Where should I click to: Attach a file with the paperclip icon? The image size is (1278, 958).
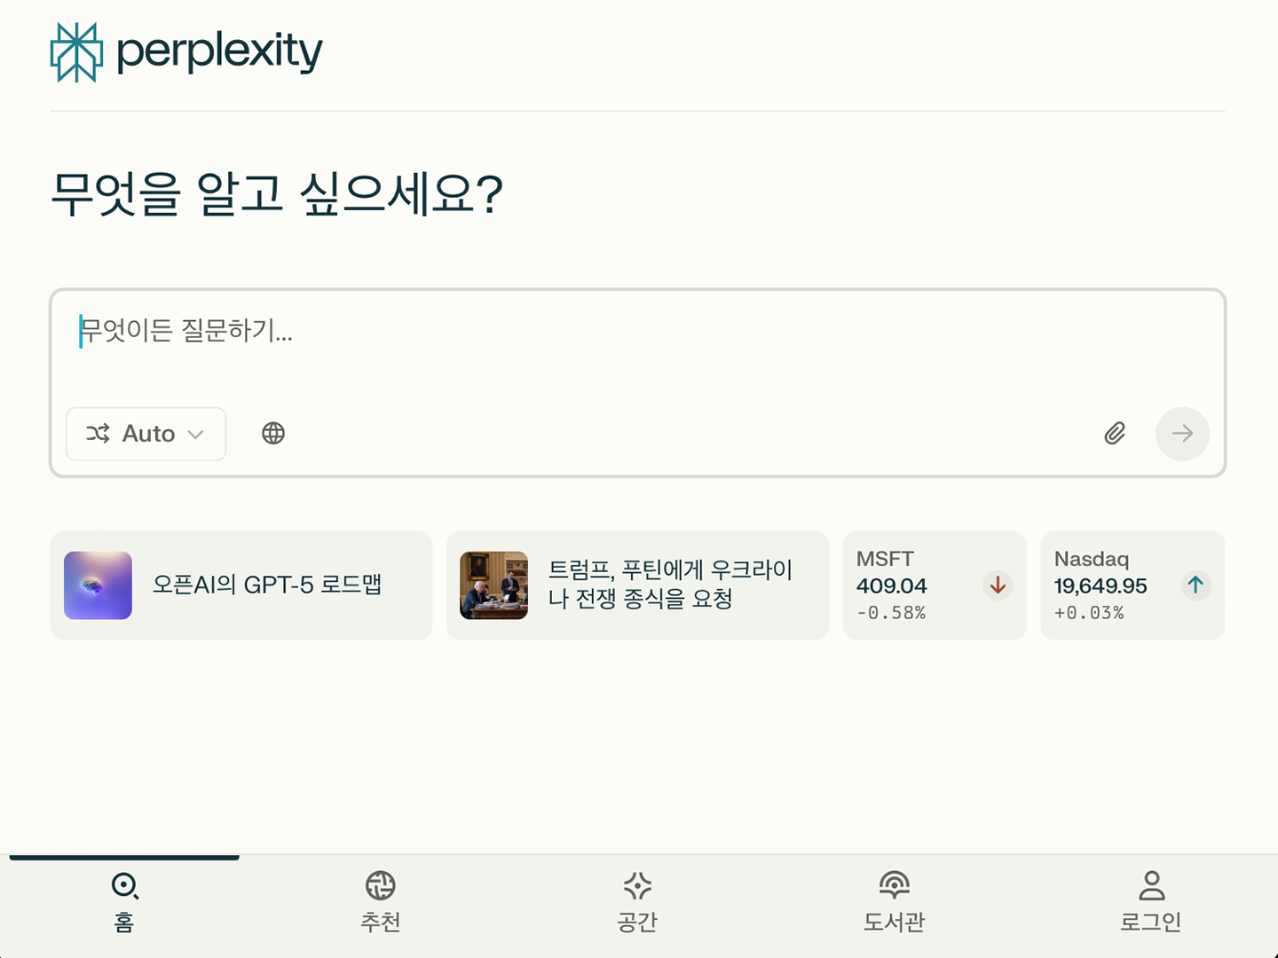pyautogui.click(x=1115, y=433)
